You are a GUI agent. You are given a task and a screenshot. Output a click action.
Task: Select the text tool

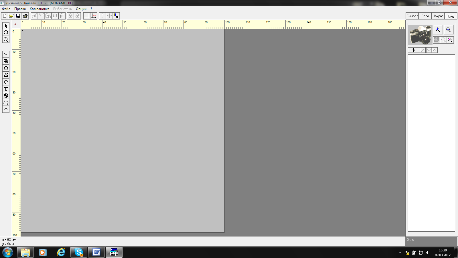coord(6,89)
